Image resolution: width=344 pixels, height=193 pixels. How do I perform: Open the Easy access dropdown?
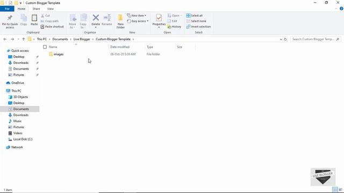[138, 21]
